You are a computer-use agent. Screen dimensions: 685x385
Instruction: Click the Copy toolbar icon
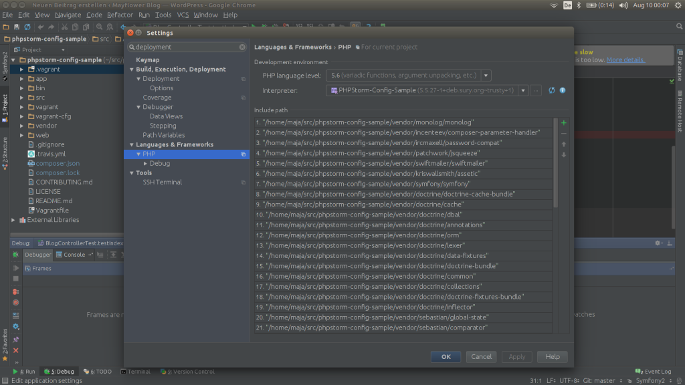pos(75,27)
